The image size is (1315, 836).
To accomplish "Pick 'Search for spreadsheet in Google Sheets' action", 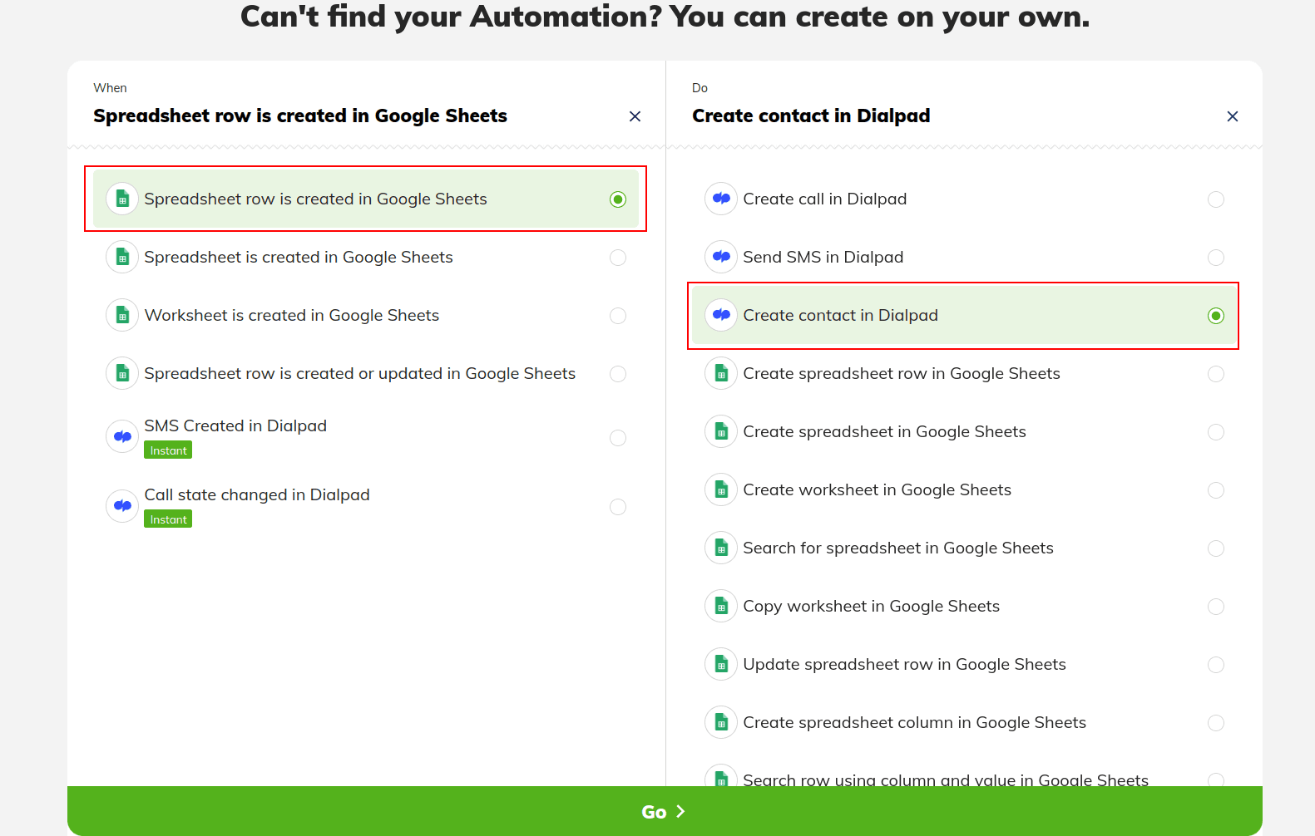I will click(x=897, y=548).
